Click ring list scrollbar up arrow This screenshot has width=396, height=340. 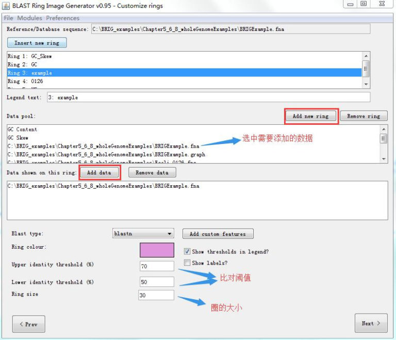pyautogui.click(x=366, y=56)
